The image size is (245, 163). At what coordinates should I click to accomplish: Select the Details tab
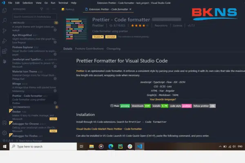tap(68, 48)
